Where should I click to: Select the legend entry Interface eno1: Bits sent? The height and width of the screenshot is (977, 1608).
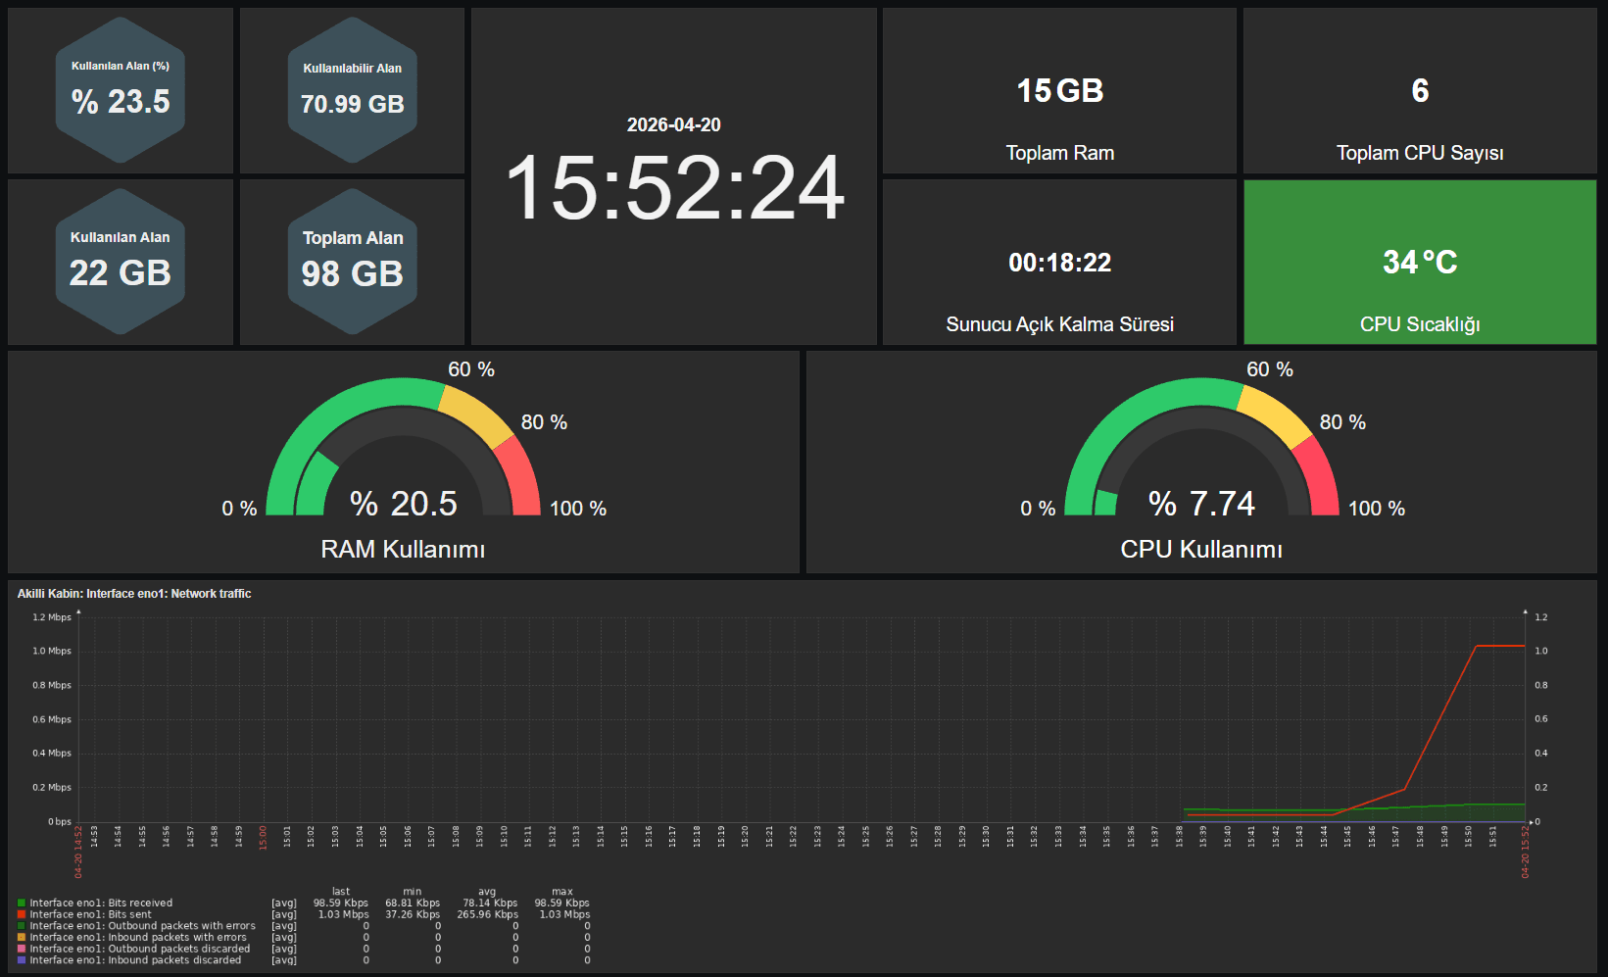click(x=91, y=914)
